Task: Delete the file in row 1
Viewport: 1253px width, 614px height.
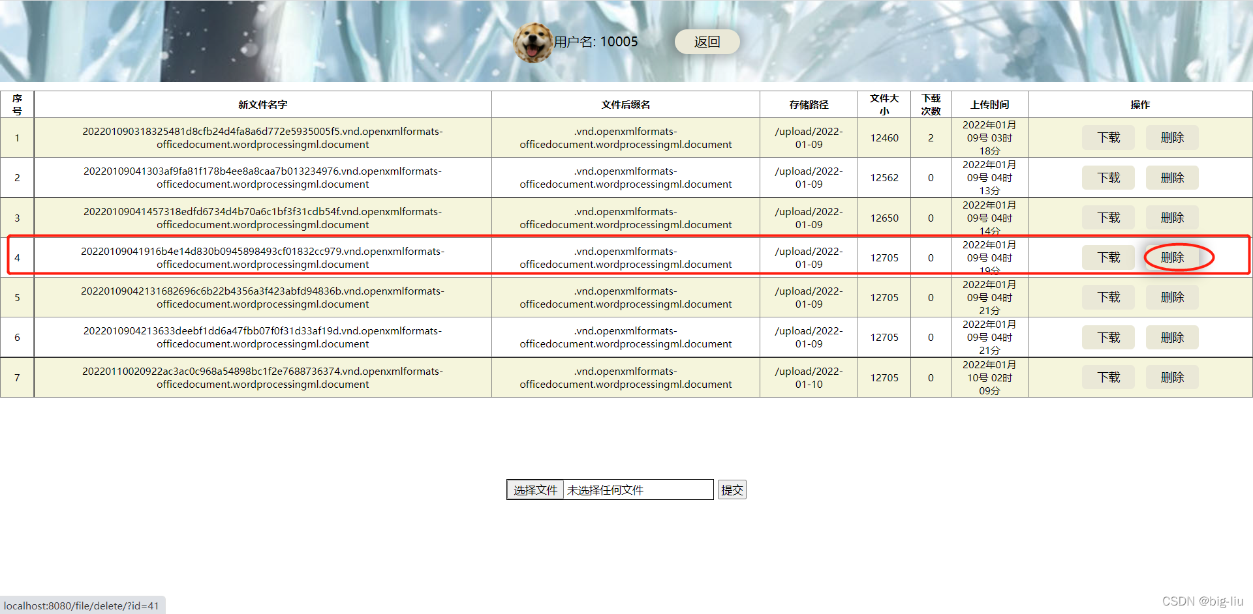Action: coord(1172,138)
